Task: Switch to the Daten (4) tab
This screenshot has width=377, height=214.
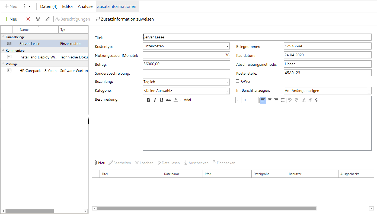Action: point(49,6)
